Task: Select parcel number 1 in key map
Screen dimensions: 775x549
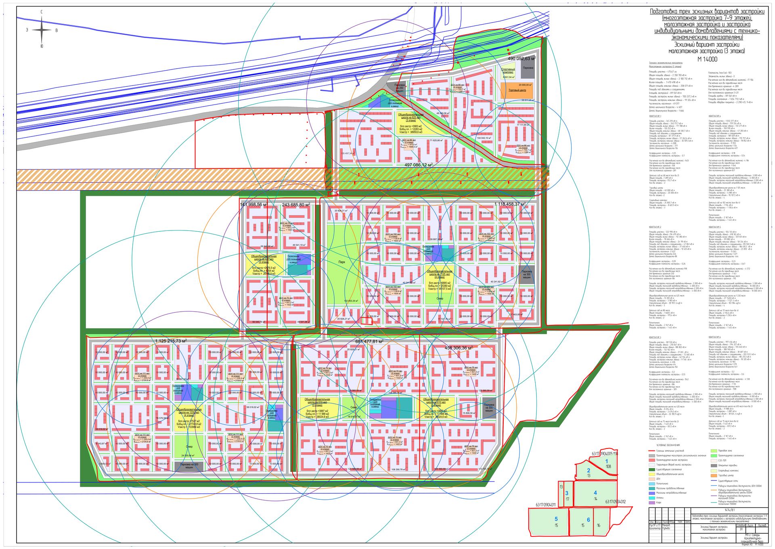Action: point(606,461)
